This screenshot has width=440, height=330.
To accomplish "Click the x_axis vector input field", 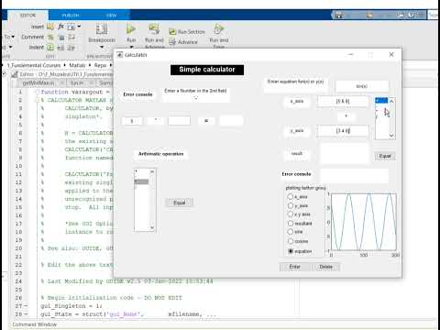I will [x=343, y=101].
